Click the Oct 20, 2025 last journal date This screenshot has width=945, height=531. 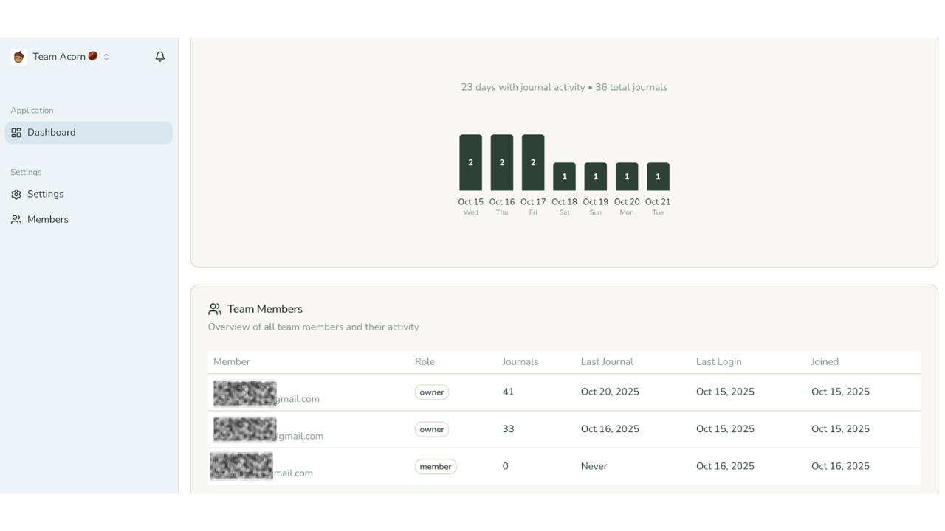coord(610,392)
